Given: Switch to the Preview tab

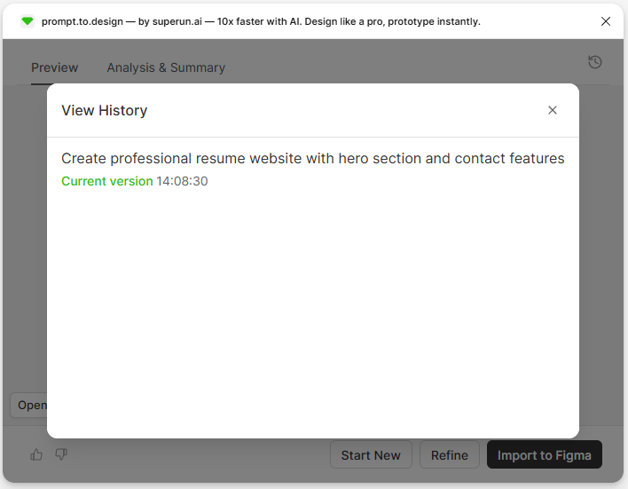Looking at the screenshot, I should tap(54, 67).
